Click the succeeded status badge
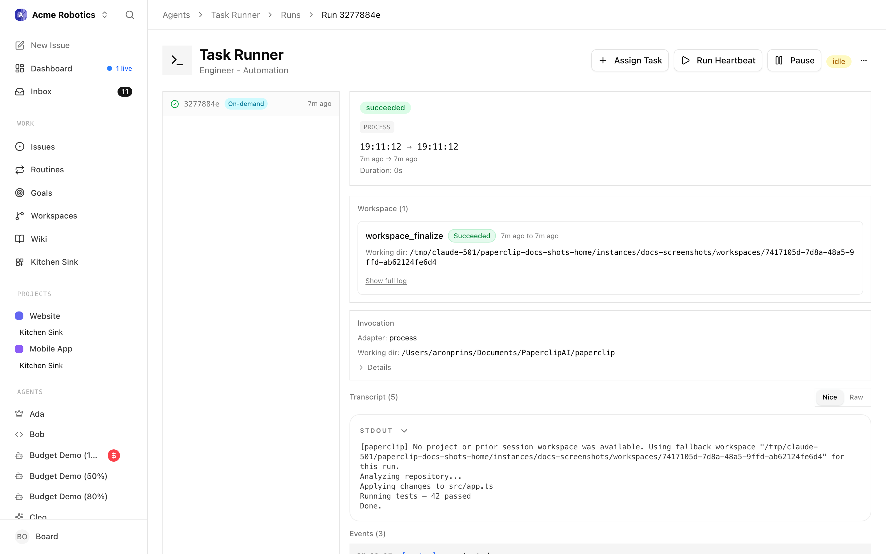Screen dimensions: 886x554 [385, 108]
